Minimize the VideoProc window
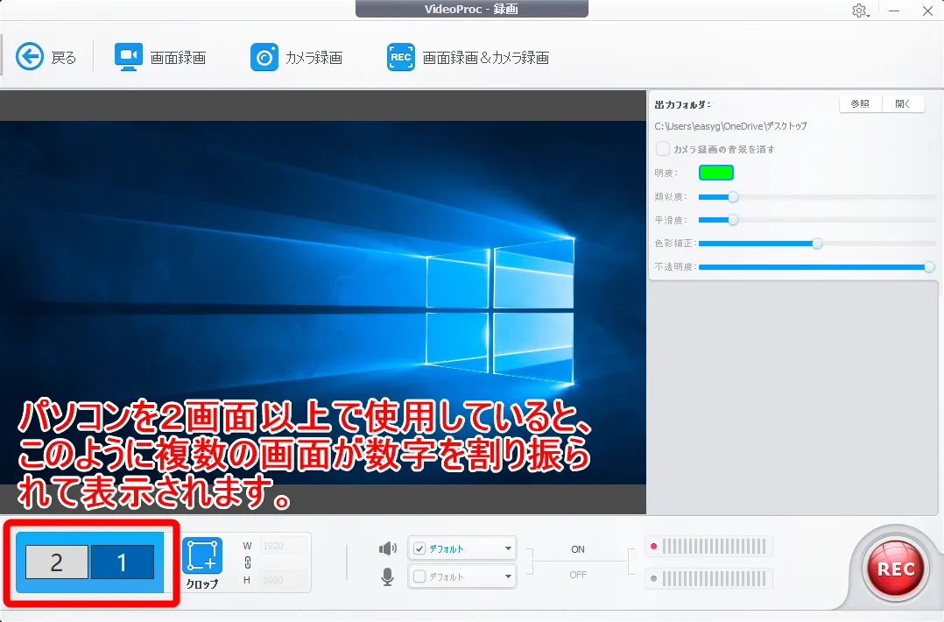The image size is (944, 622). 894,11
